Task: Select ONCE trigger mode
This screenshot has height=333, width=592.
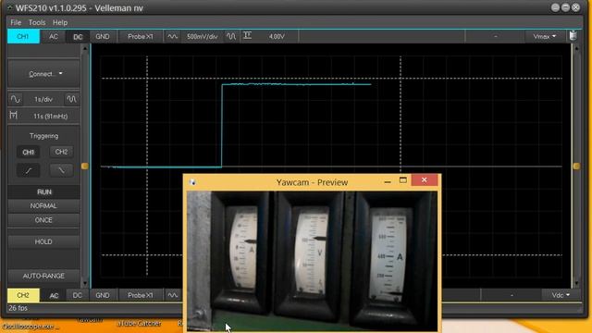Action: (43, 220)
